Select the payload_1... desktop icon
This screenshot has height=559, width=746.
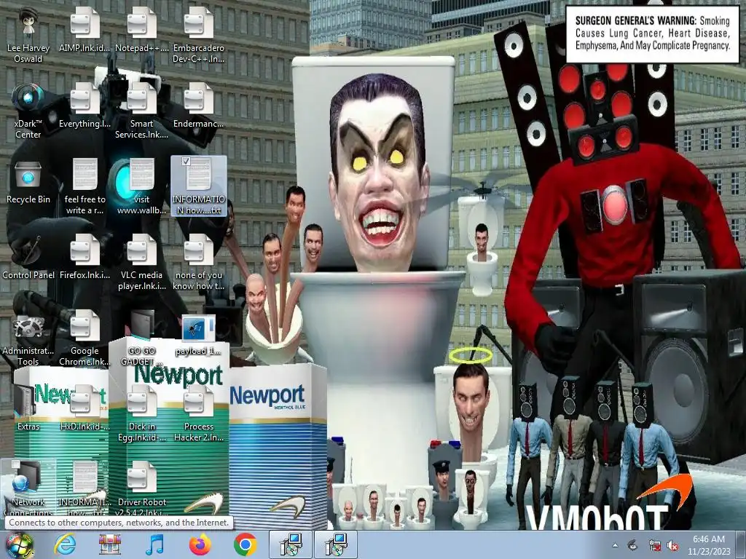pyautogui.click(x=198, y=335)
